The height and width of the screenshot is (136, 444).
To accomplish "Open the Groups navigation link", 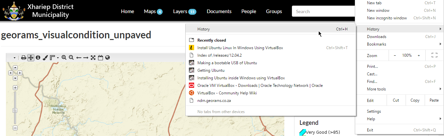I will point(274,11).
